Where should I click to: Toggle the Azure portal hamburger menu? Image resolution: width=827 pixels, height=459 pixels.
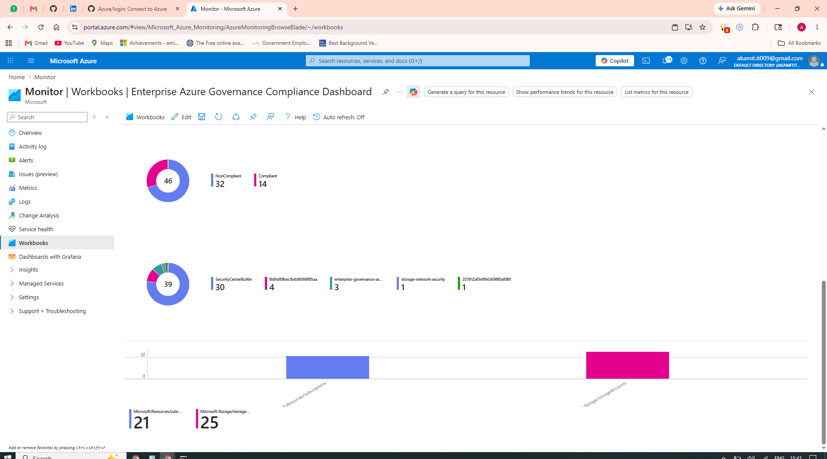click(x=31, y=61)
